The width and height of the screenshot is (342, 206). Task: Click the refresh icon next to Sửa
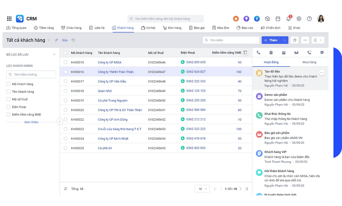[73, 40]
